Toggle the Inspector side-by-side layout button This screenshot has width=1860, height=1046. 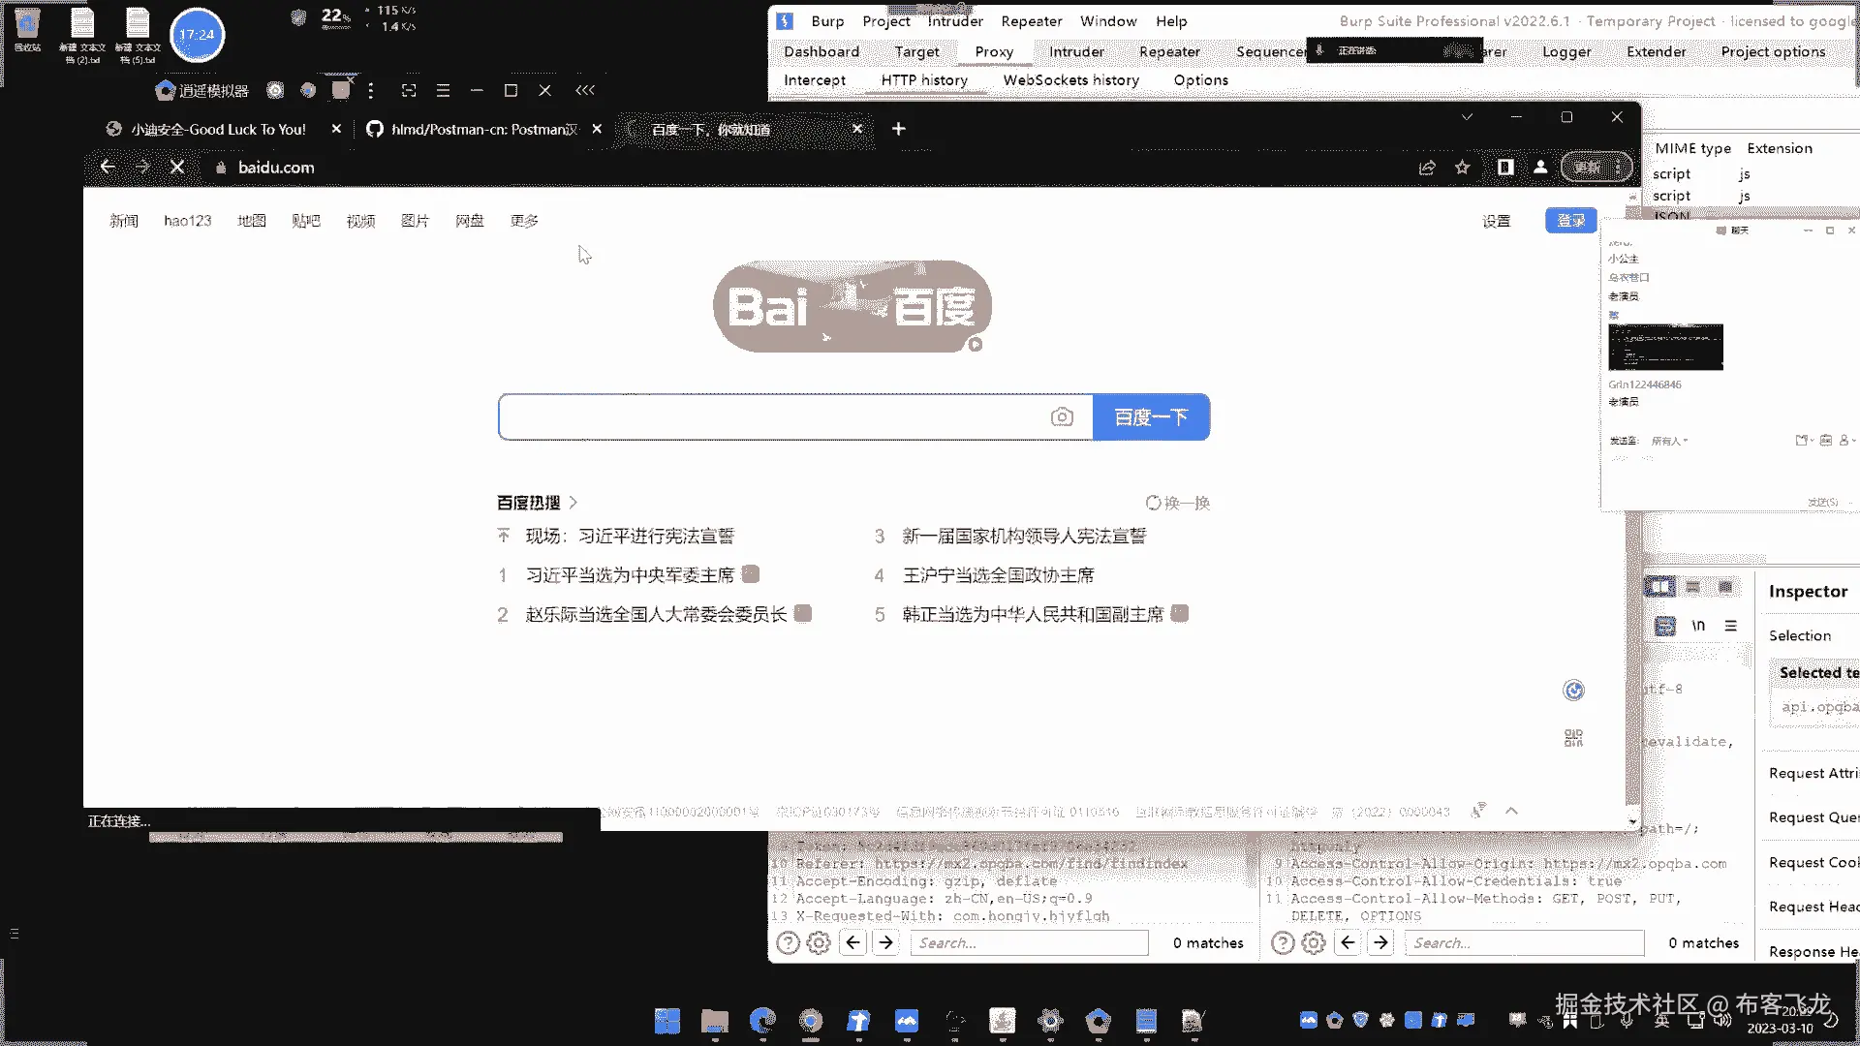(1659, 587)
